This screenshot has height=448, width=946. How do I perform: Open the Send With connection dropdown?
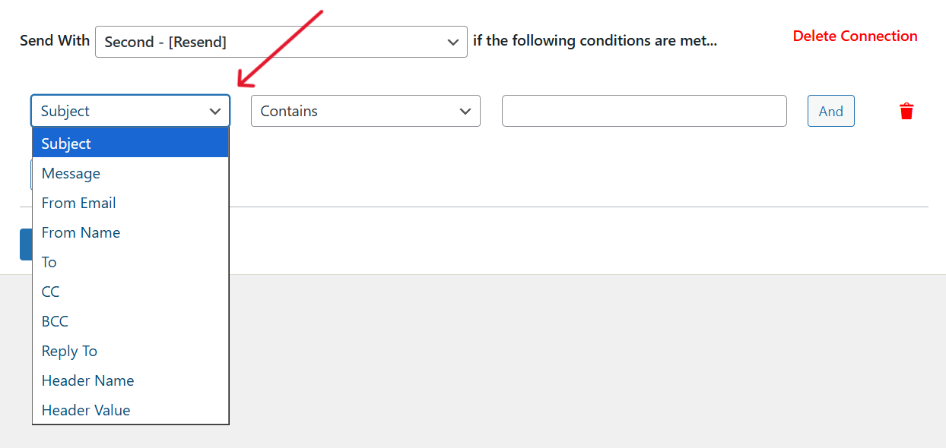coord(281,42)
